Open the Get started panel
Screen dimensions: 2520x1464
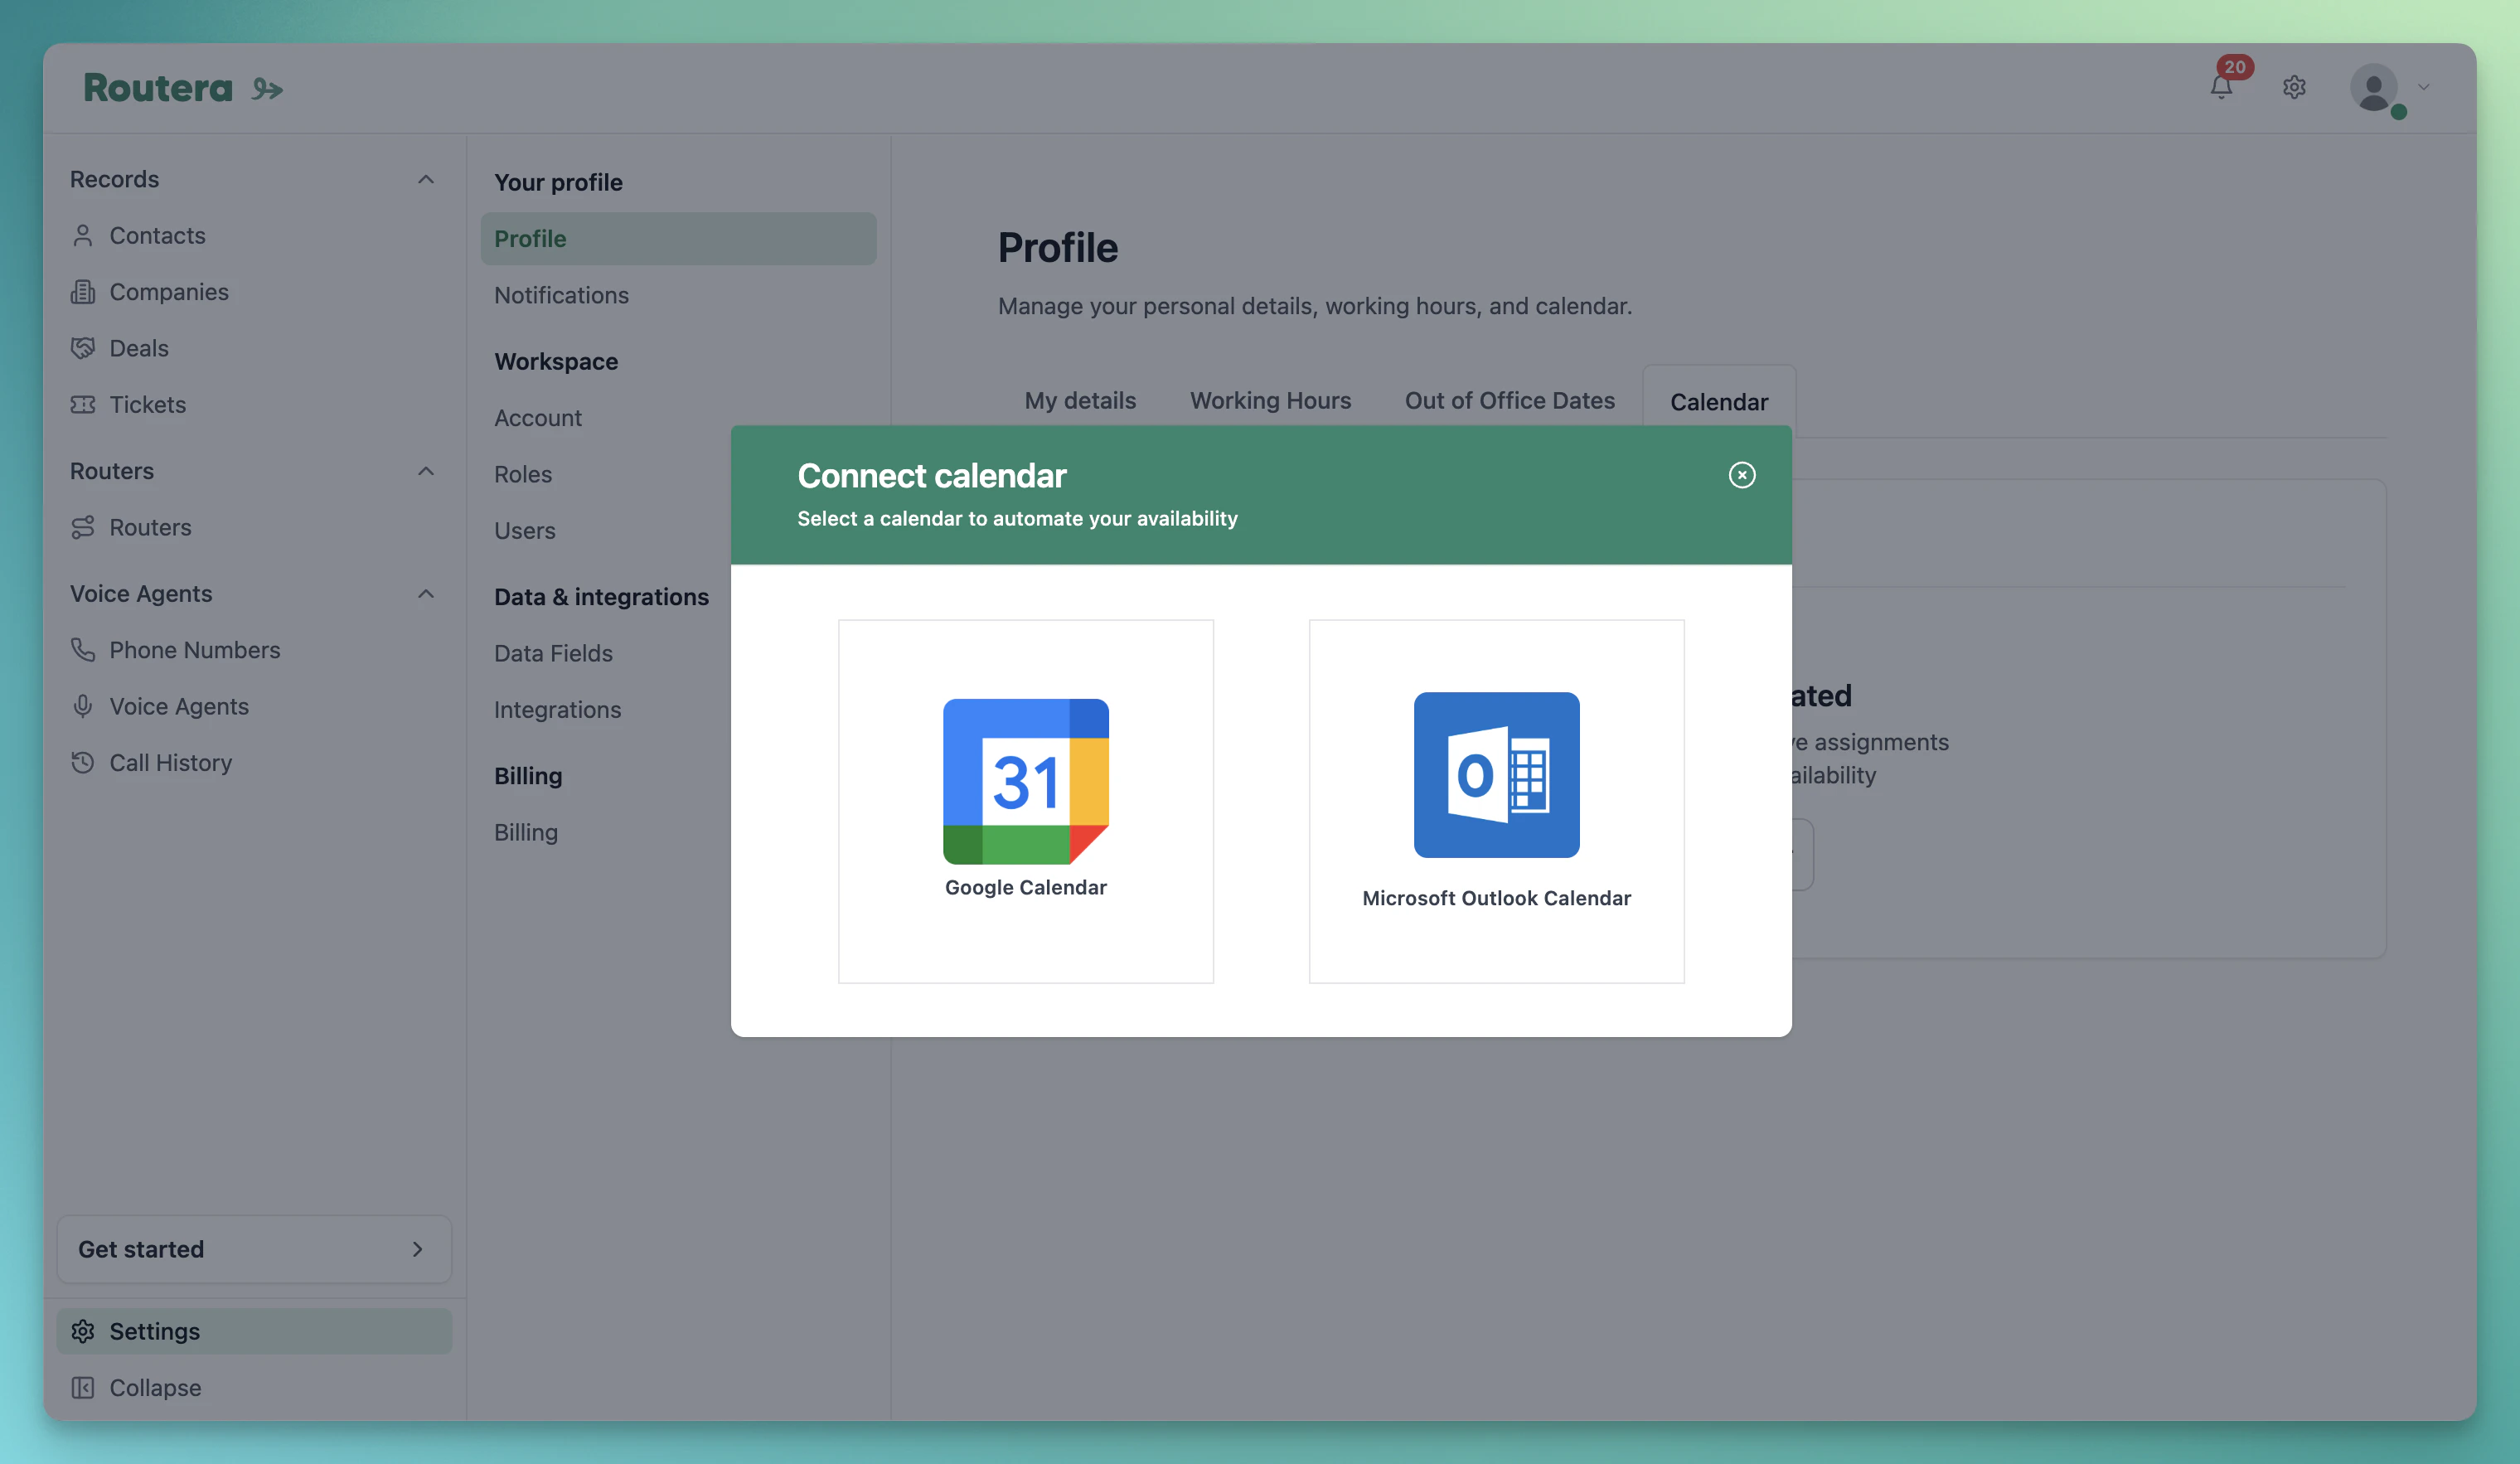[254, 1249]
